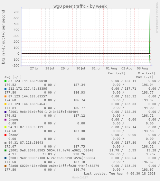The width and height of the screenshot is (160, 181).
Task: Select peer label [2001:9e8:9390:7100:612a:c6c6:390:459e]:38004
Action: (x=52, y=158)
